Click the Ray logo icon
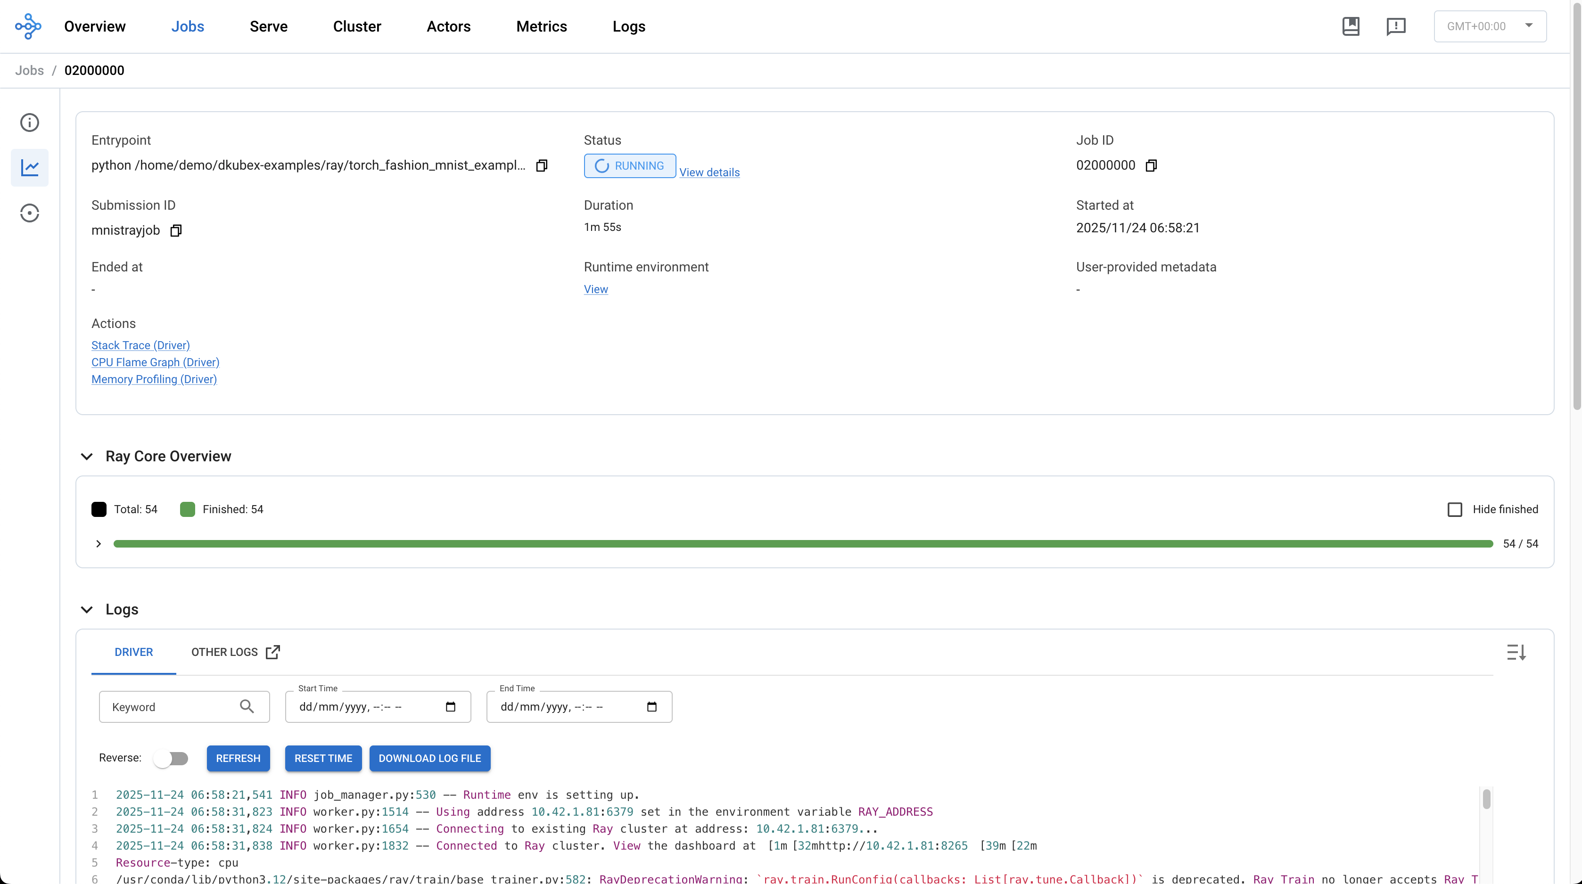 click(x=28, y=26)
